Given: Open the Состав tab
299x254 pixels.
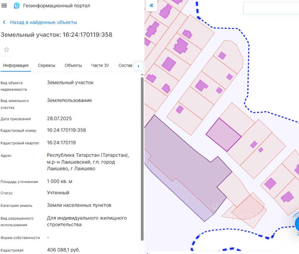Looking at the screenshot, I should 125,66.
